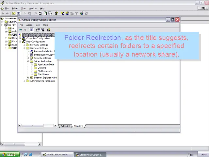Screen dimensions: 209x157
Task: Collapse the Folder Redirection node
Action: [28, 61]
